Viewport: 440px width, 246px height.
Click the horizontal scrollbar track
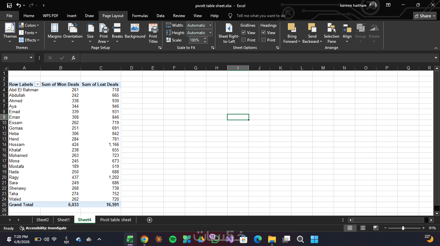click(388, 220)
